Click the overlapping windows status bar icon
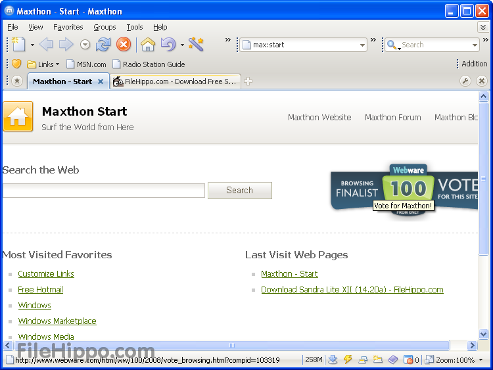The image size is (493, 370). (x=363, y=359)
